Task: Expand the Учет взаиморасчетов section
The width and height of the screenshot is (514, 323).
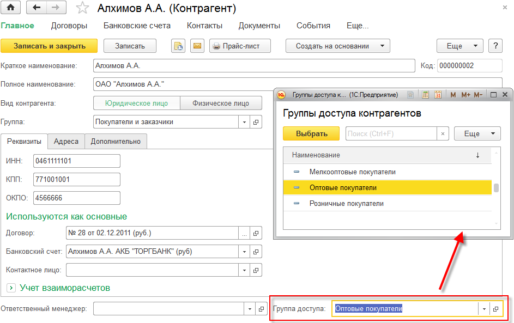Action: [10, 287]
